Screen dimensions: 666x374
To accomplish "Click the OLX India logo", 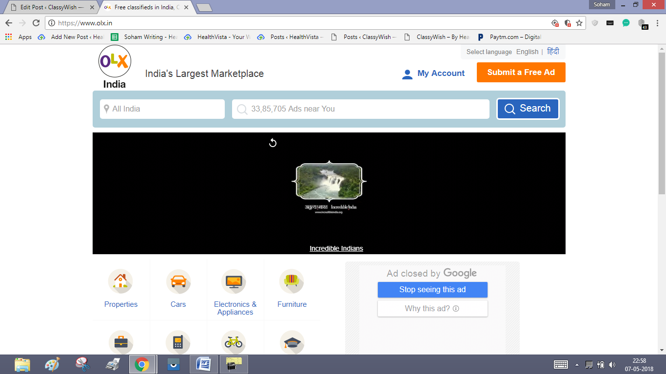I will point(115,67).
